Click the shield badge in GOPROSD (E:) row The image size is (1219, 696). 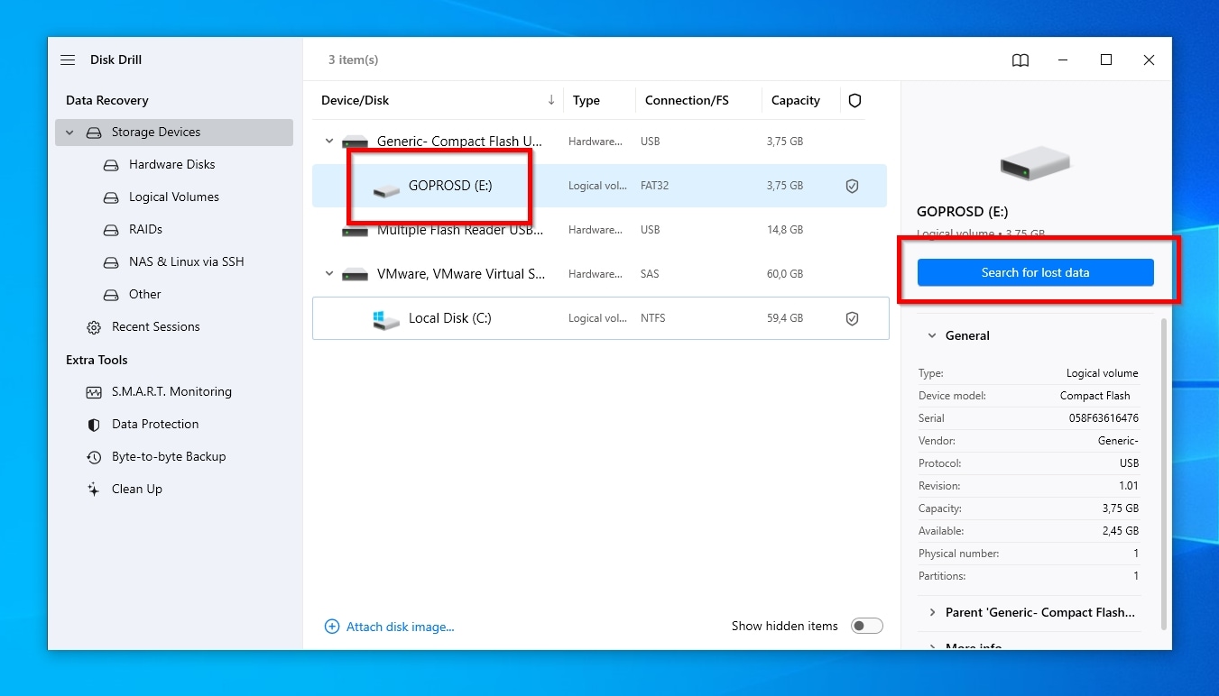(852, 186)
